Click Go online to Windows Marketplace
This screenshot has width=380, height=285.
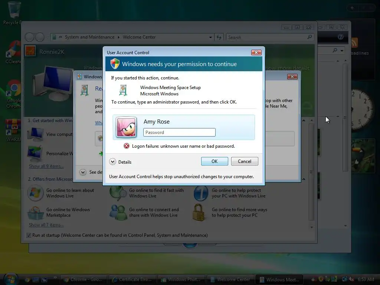pyautogui.click(x=68, y=213)
